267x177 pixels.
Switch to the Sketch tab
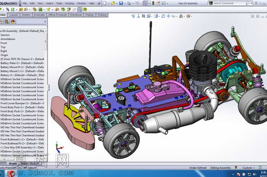click(26, 15)
